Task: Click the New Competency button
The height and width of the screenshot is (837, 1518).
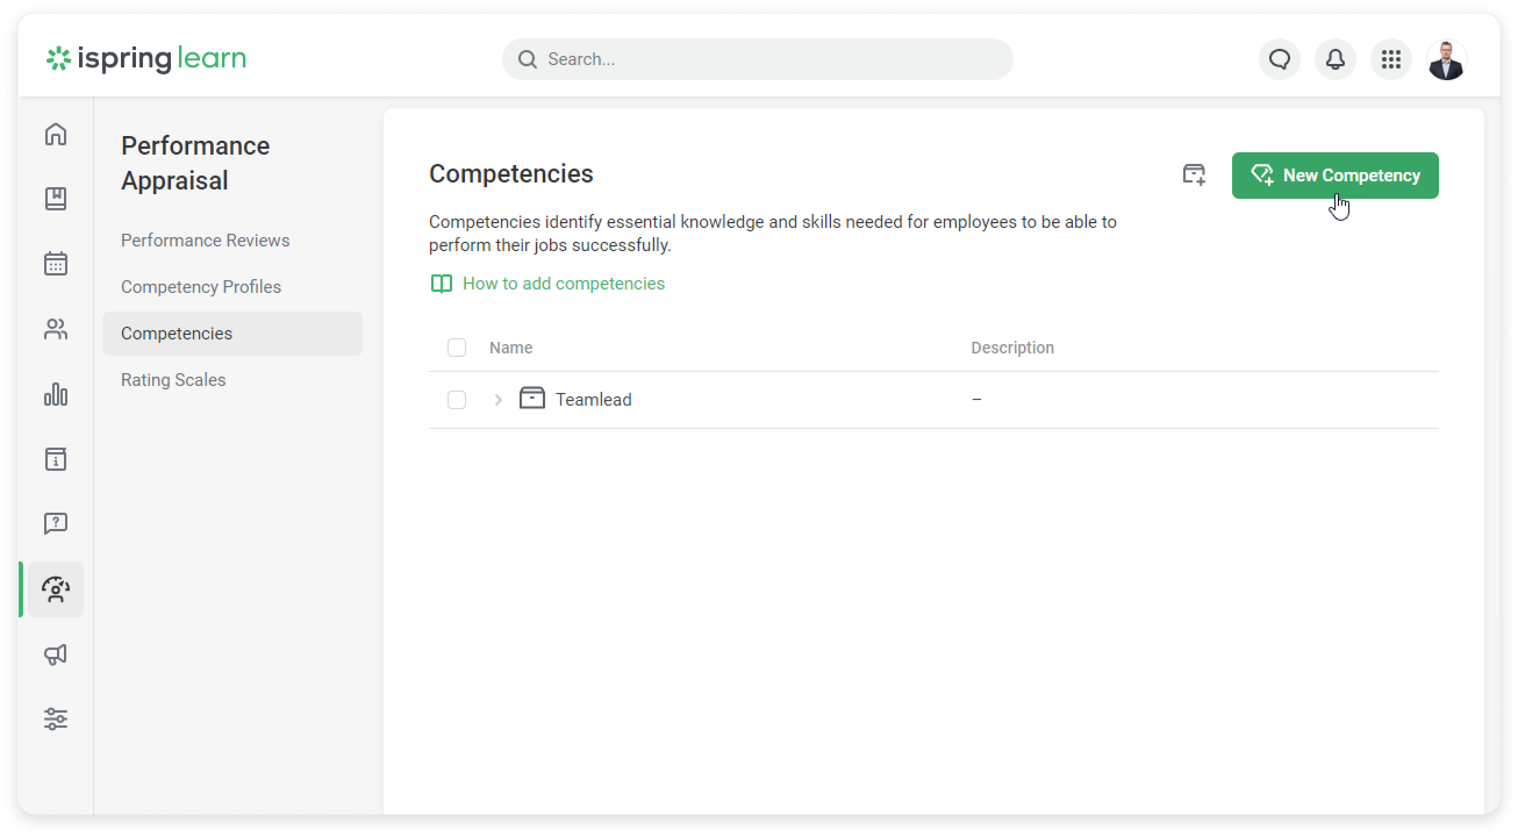Action: [x=1334, y=175]
